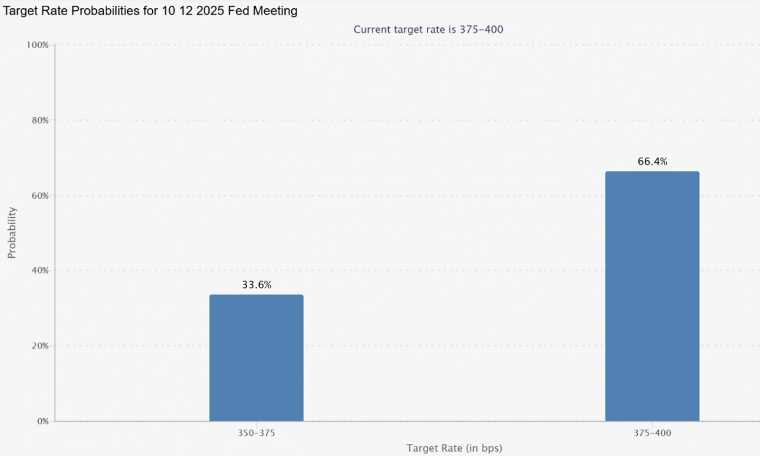
Task: Click the 'Current target rate is 375–400' subtitle
Action: (428, 29)
